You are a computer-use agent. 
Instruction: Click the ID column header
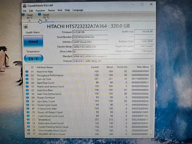pos(32,67)
